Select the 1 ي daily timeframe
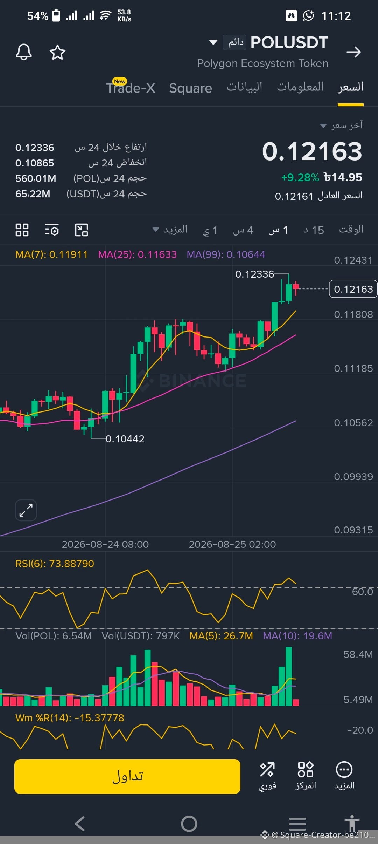Image resolution: width=378 pixels, height=844 pixels. (210, 230)
